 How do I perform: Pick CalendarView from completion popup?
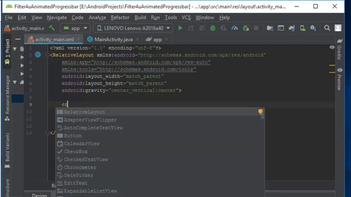[160, 143]
